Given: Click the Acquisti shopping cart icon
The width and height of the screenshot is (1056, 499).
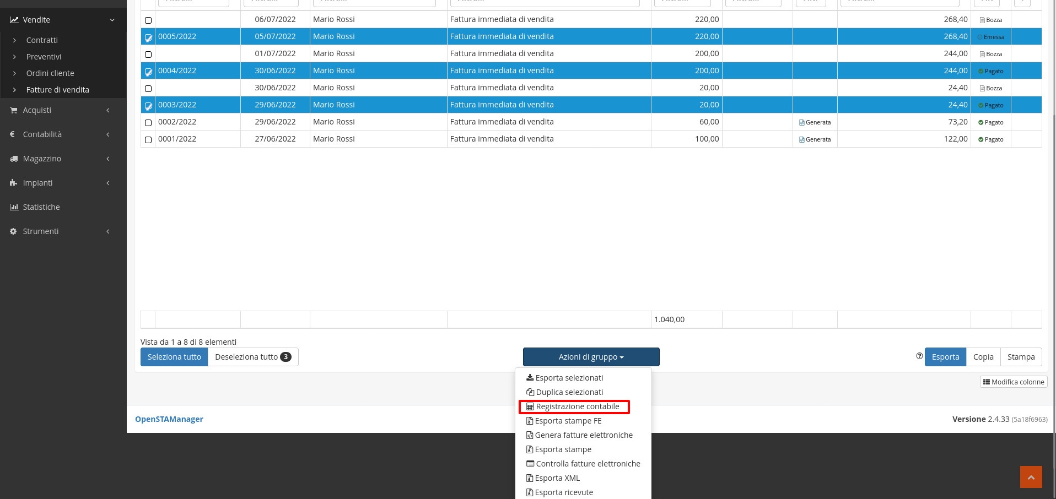Looking at the screenshot, I should tap(14, 110).
